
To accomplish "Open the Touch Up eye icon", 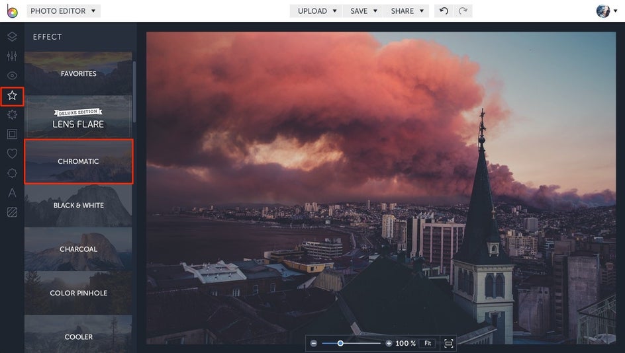I will (12, 75).
